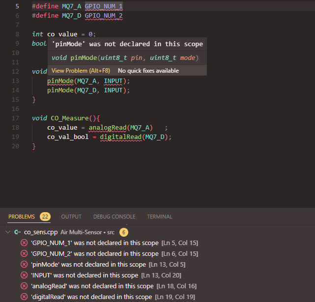
Task: Click error icon for INPUT problem
Action: pyautogui.click(x=24, y=275)
